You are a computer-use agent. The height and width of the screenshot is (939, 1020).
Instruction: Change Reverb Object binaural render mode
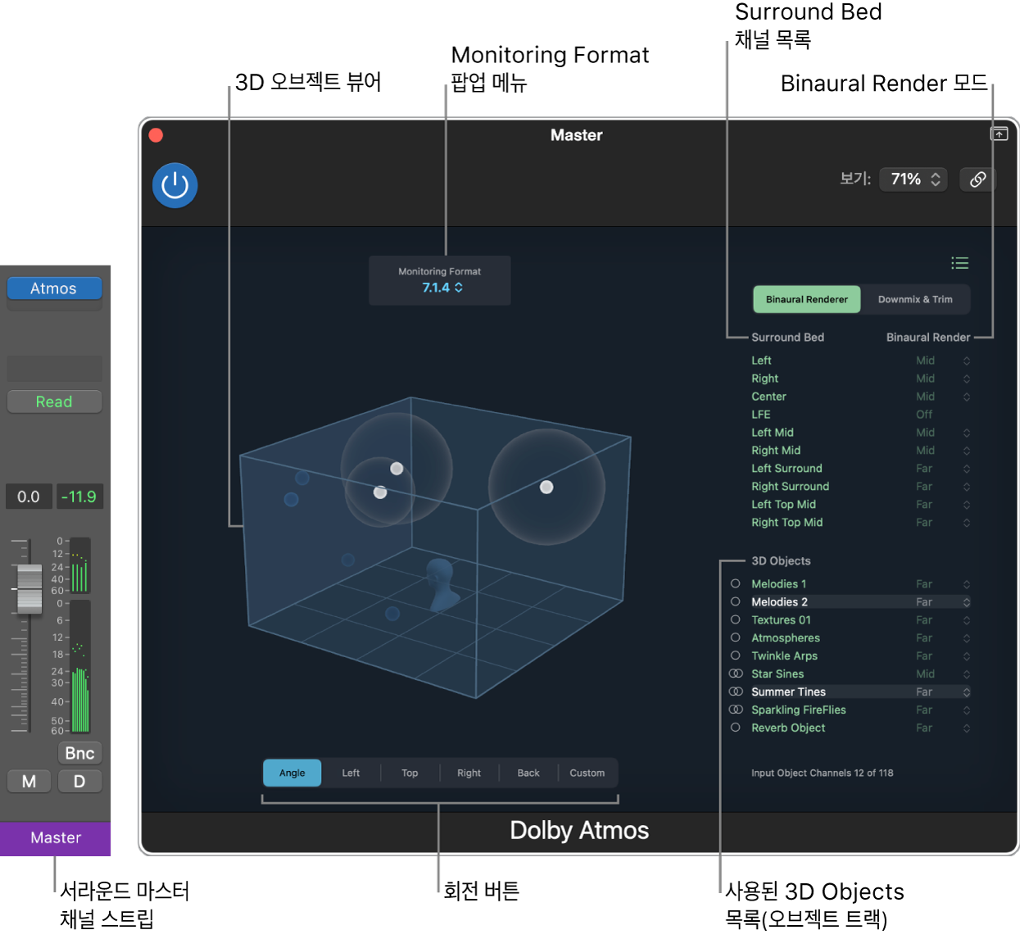[x=942, y=728]
